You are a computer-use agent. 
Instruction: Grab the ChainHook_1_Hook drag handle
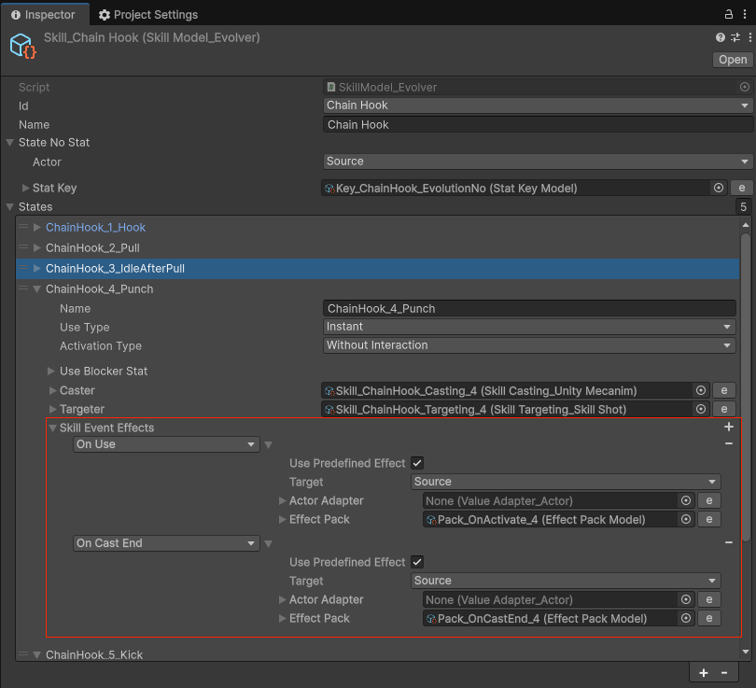(x=23, y=227)
